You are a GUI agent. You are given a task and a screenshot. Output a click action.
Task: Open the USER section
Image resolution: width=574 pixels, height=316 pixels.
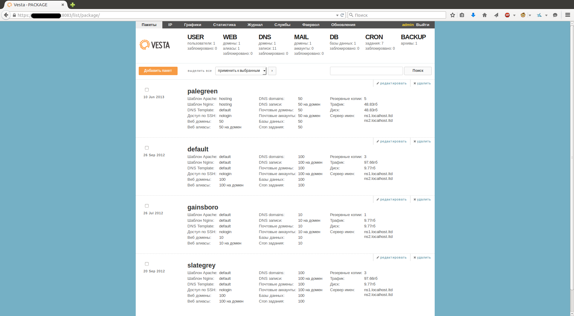pos(196,37)
